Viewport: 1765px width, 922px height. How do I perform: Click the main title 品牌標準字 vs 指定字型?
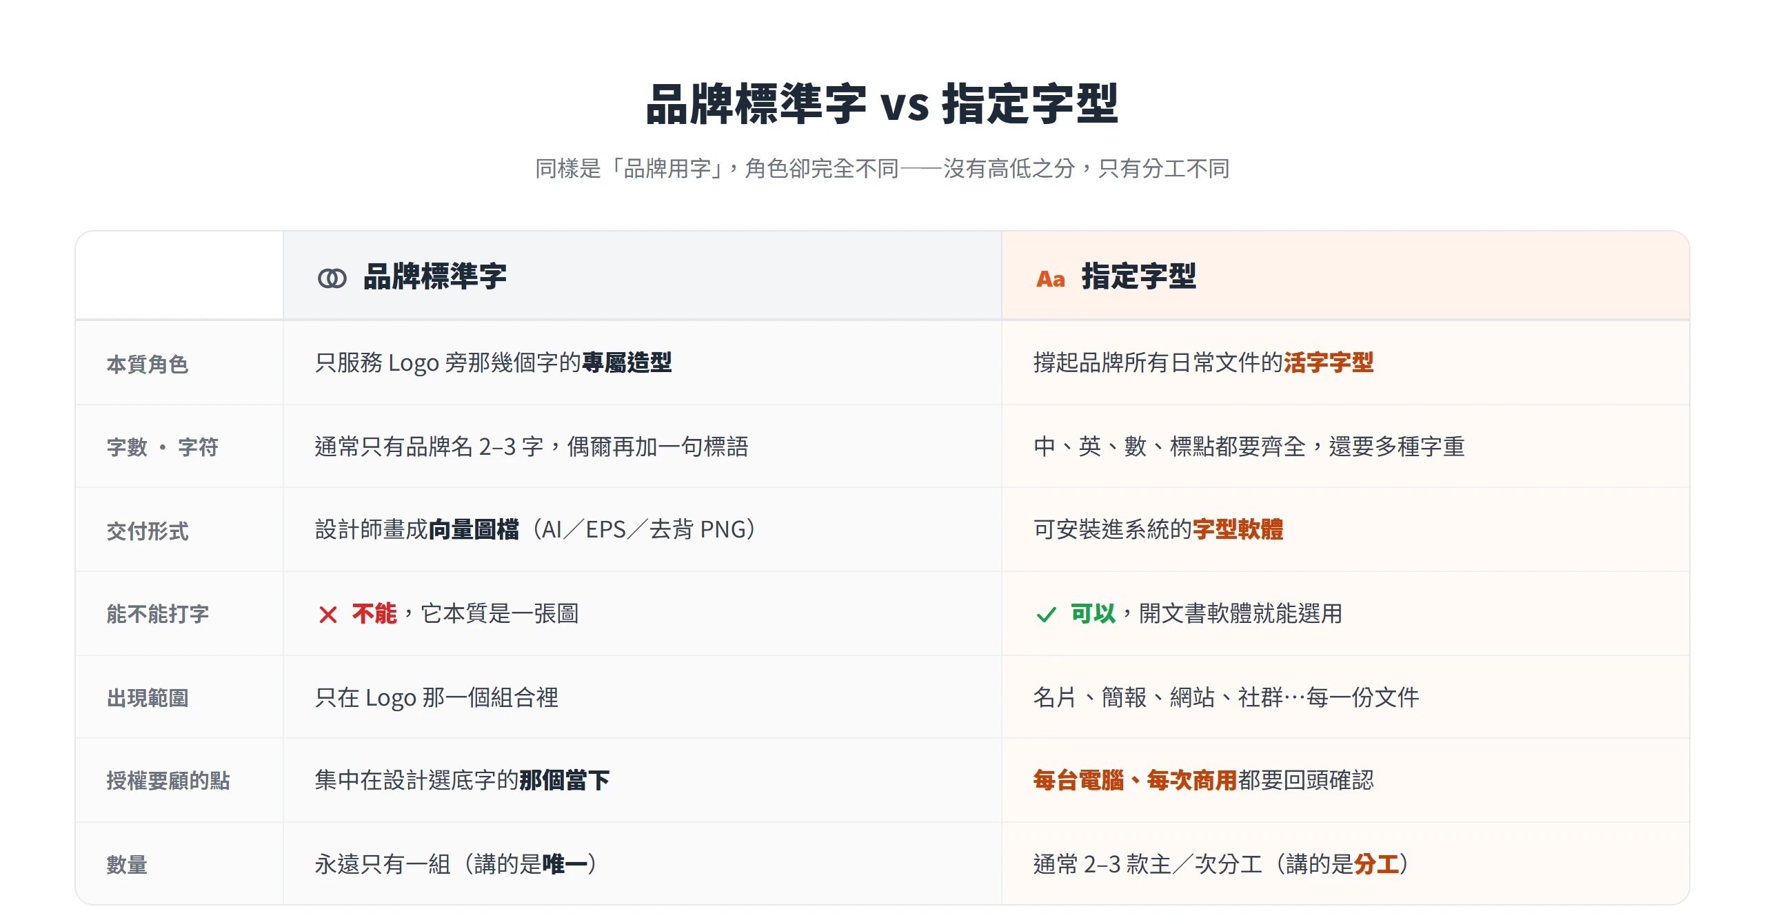882,105
